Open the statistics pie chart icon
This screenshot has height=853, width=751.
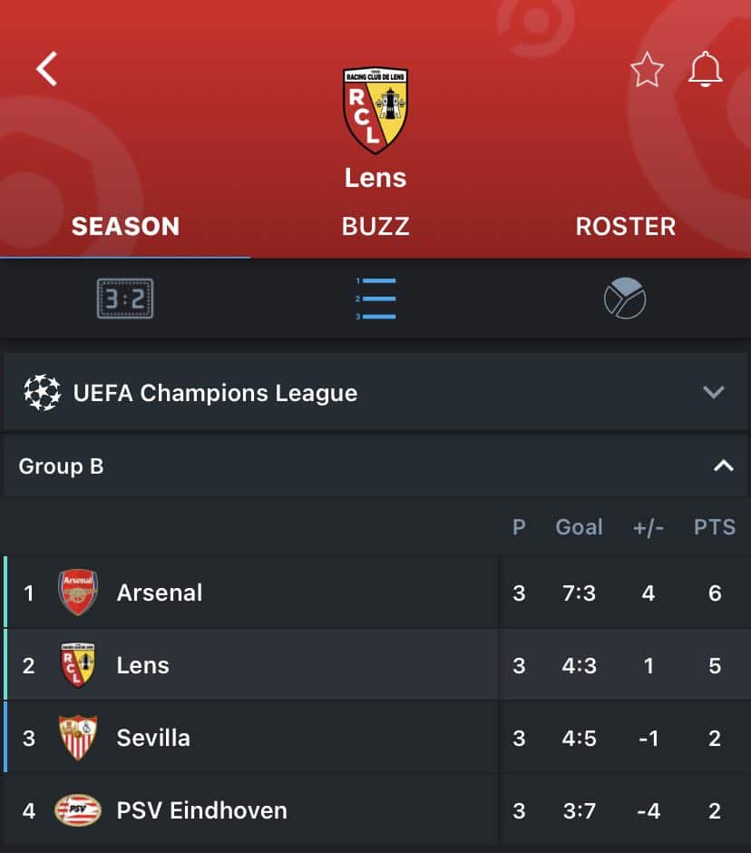[625, 299]
